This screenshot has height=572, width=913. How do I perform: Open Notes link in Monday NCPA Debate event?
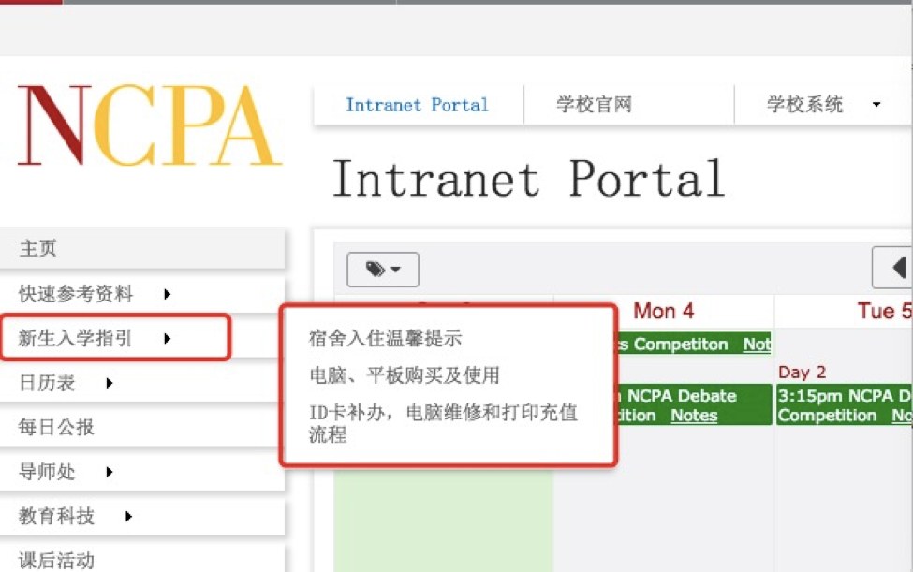coord(694,416)
